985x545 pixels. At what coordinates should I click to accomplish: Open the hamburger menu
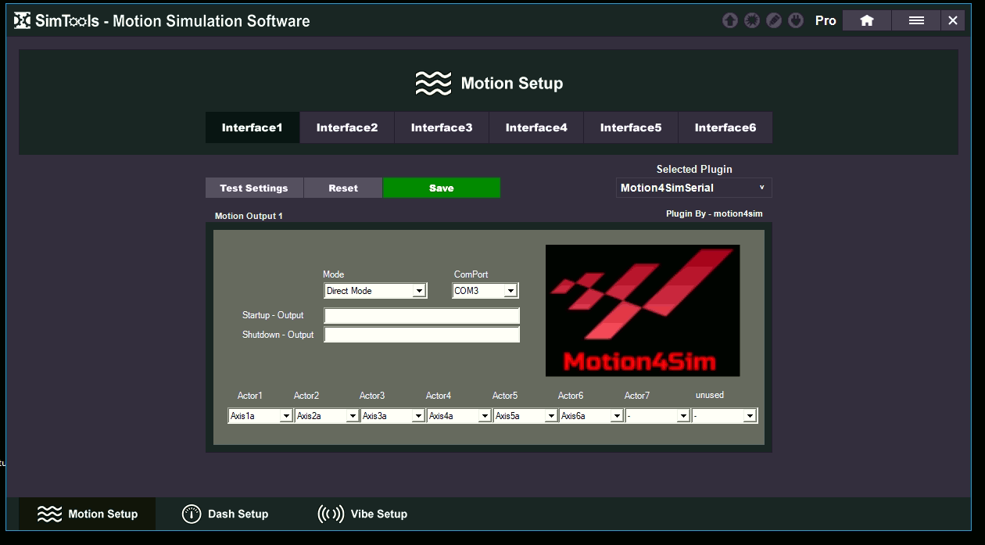point(916,21)
